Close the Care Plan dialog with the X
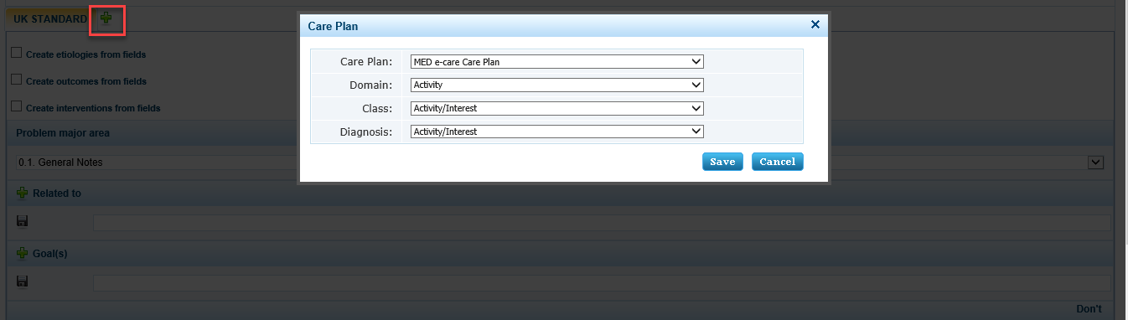Viewport: 1128px width, 320px height. pyautogui.click(x=815, y=24)
